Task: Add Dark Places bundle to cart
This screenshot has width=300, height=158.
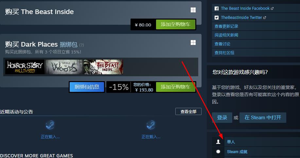Action: pyautogui.click(x=176, y=87)
